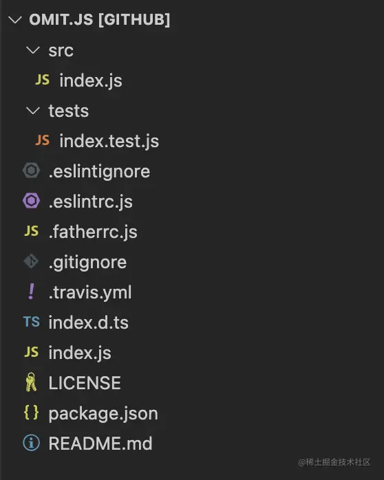Viewport: 384px width, 480px height.
Task: Click the JS icon of src index.js
Action: (42, 80)
